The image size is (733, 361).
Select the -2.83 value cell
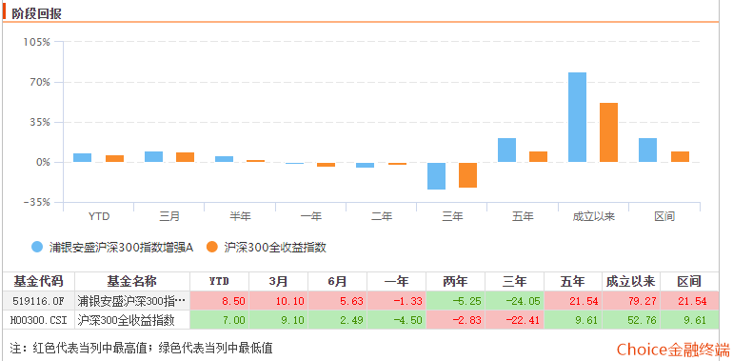[455, 320]
